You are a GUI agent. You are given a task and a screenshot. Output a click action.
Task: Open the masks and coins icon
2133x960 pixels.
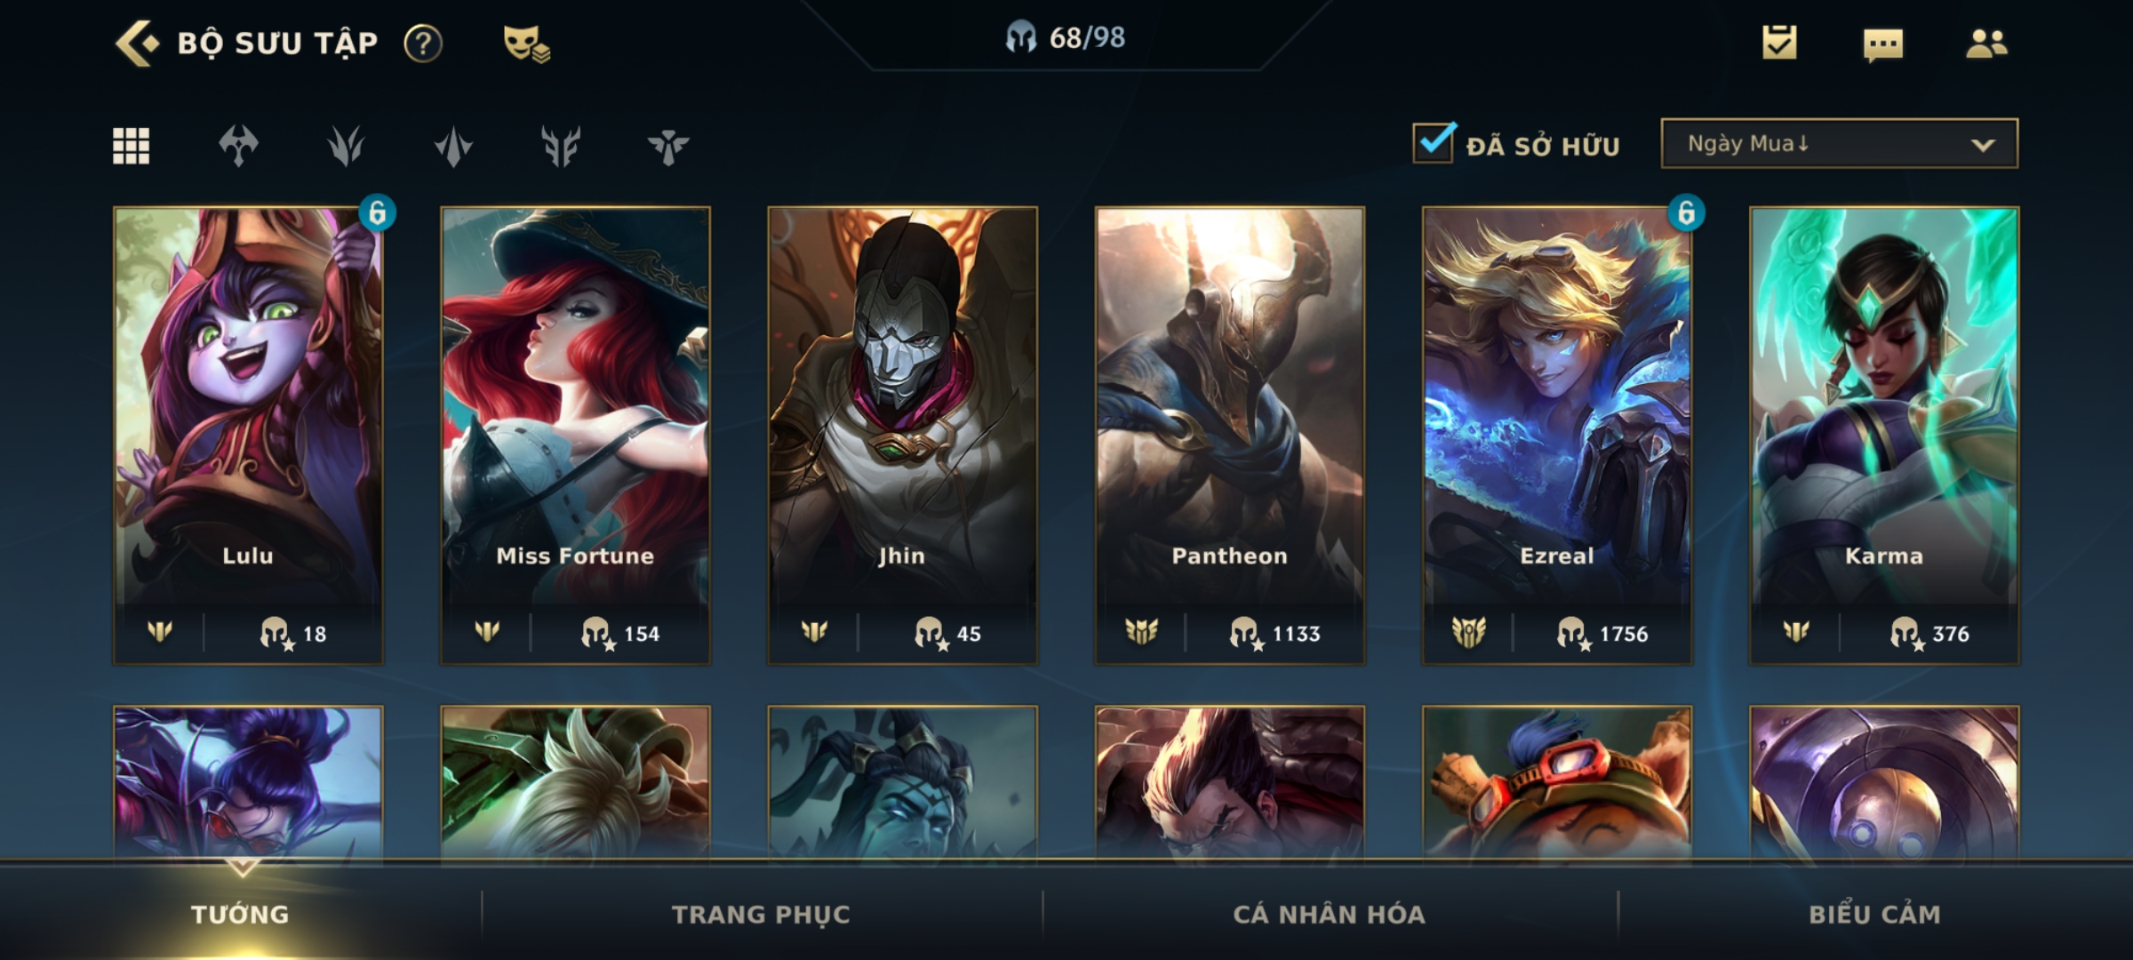click(526, 44)
